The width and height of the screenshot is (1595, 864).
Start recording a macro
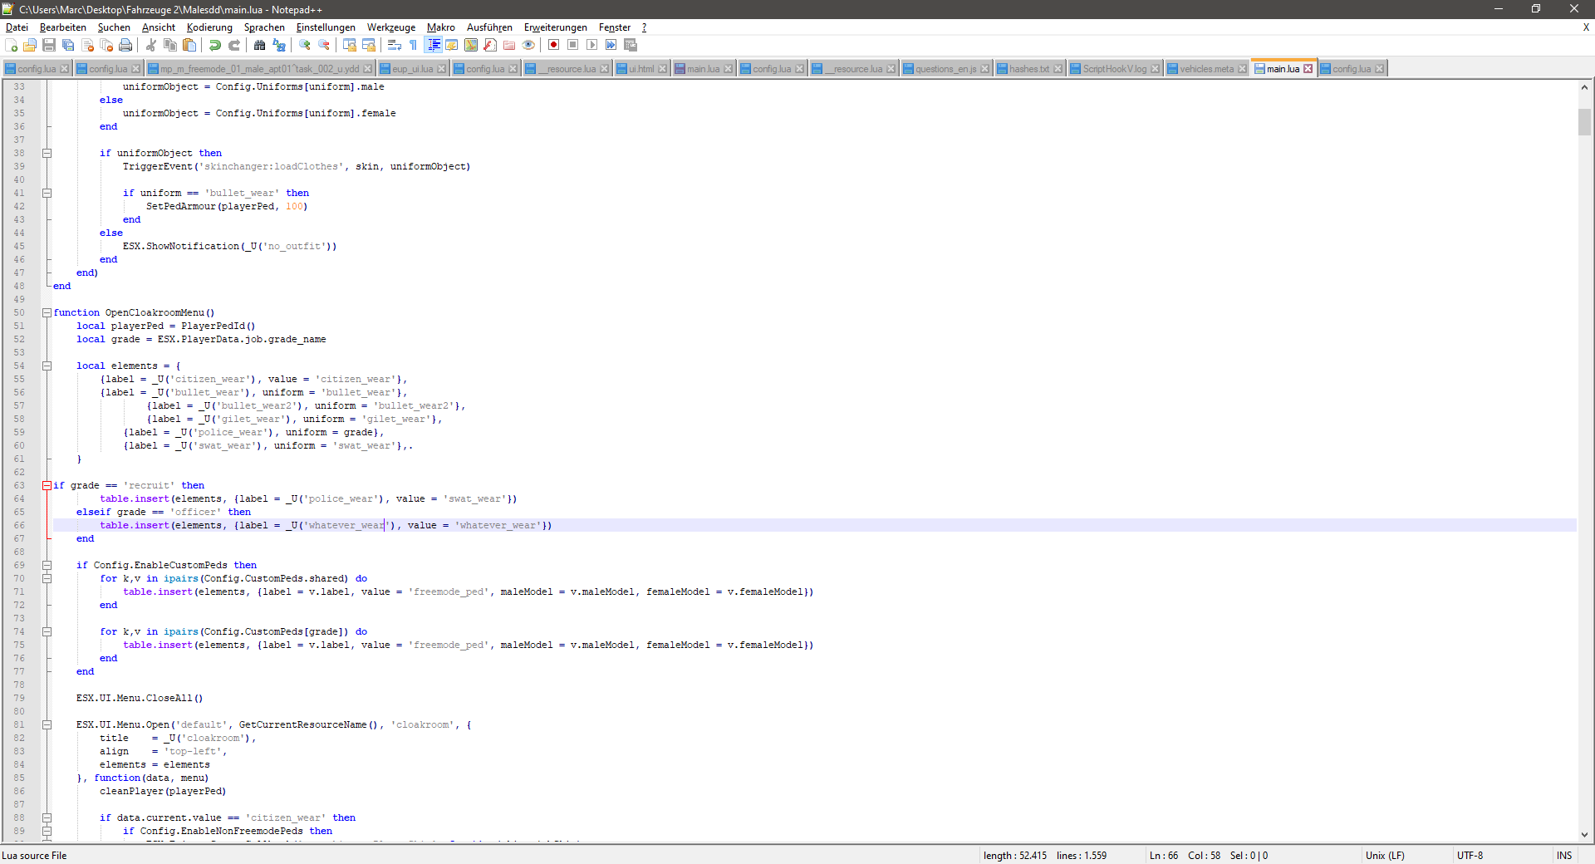[x=553, y=46]
